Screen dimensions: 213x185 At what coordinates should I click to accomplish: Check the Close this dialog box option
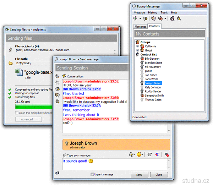click(17, 113)
